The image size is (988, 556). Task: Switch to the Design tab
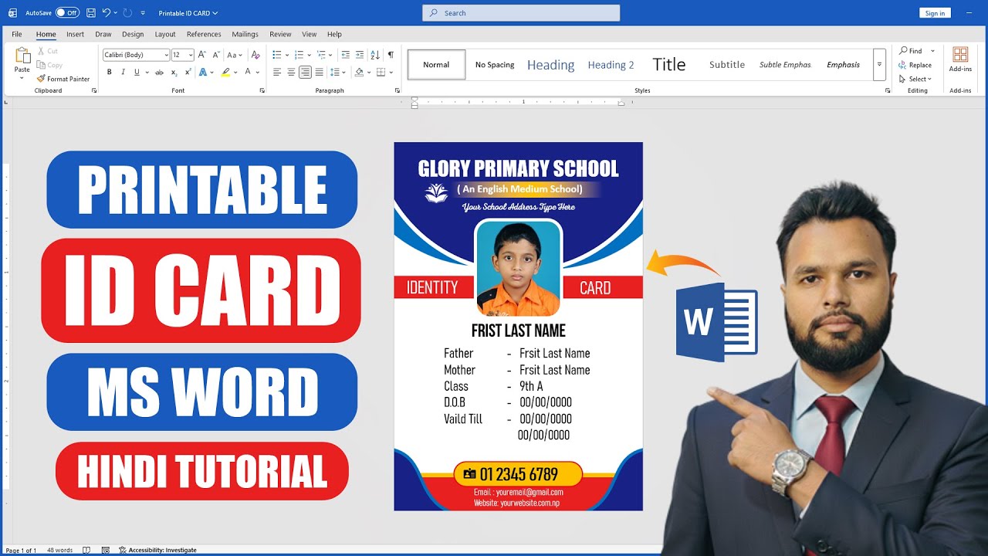click(x=133, y=34)
